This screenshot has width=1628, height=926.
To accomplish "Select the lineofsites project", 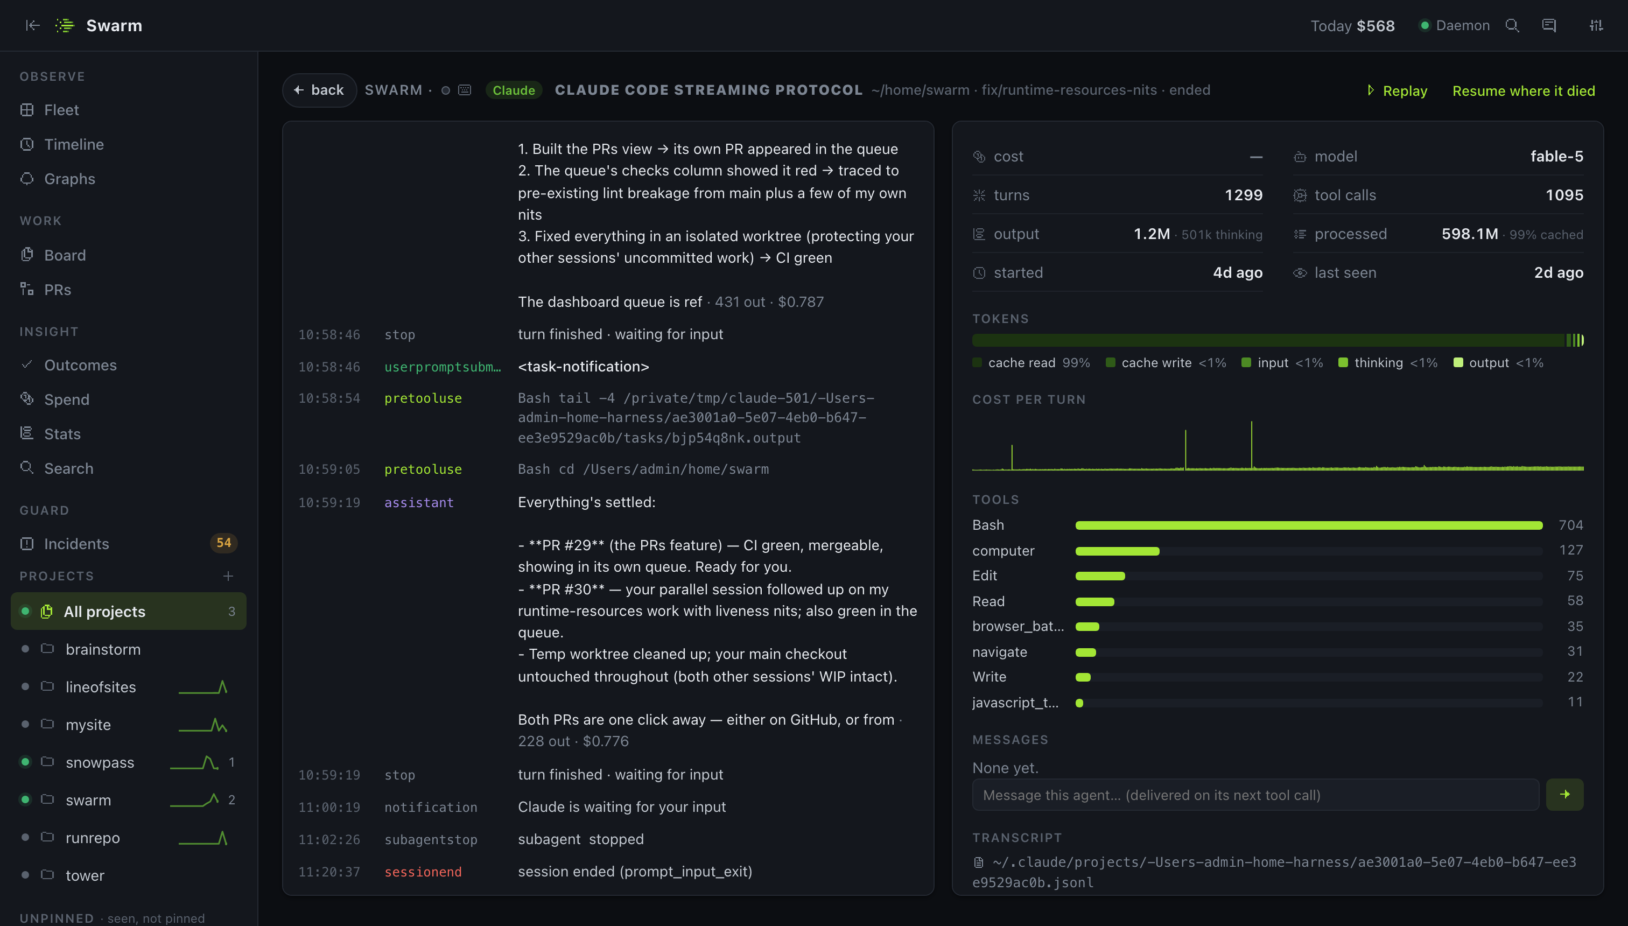I will [128, 687].
